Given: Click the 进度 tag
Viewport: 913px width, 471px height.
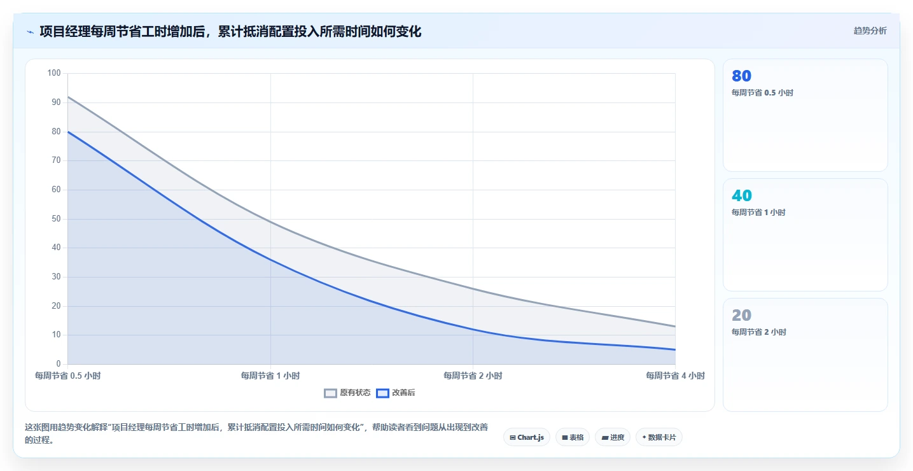Looking at the screenshot, I should [613, 437].
